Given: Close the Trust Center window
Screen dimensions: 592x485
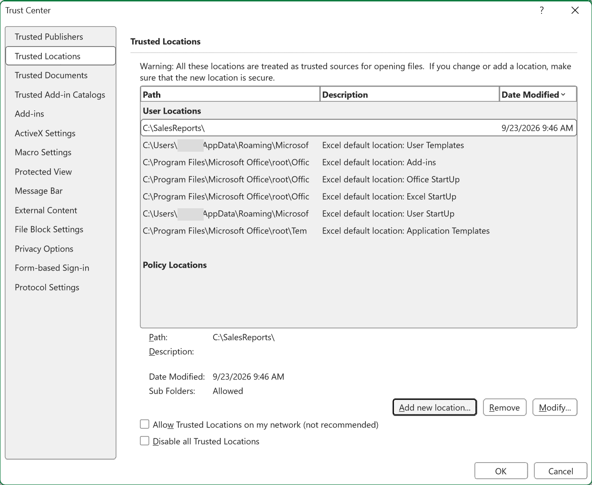Looking at the screenshot, I should click(x=575, y=10).
